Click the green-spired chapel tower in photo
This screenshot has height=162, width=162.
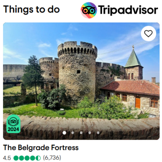pos(134,63)
